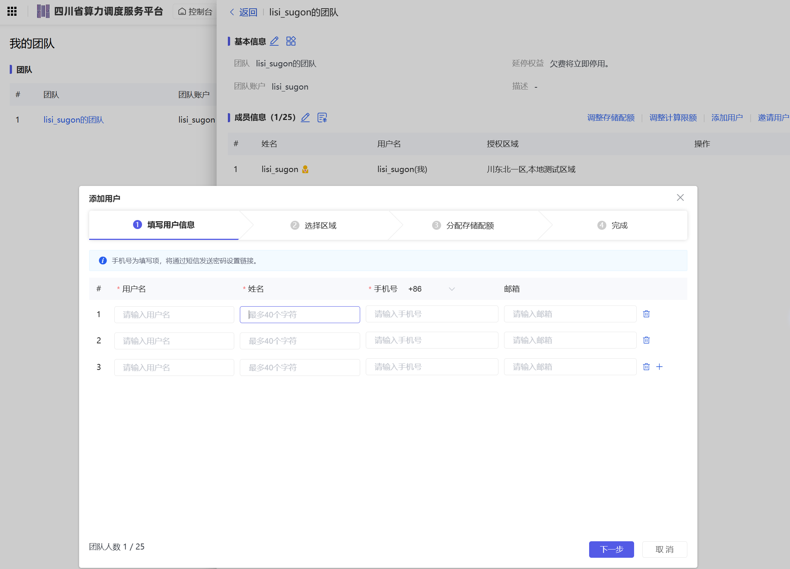Image resolution: width=790 pixels, height=569 pixels.
Task: Click the admin badge next to lisi_sugon
Action: 305,169
